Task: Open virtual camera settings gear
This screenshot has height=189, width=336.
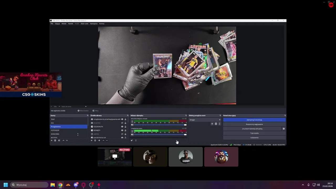Action: click(x=283, y=129)
